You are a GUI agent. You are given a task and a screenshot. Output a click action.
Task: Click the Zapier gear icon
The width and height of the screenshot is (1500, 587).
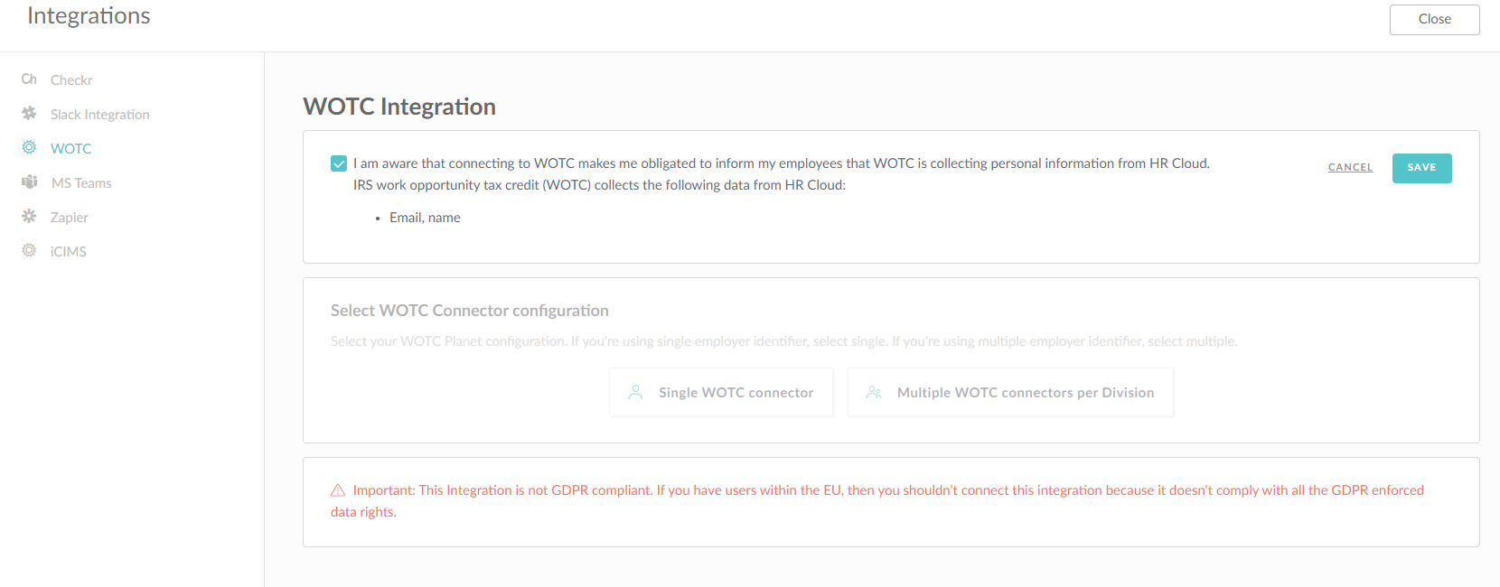29,217
